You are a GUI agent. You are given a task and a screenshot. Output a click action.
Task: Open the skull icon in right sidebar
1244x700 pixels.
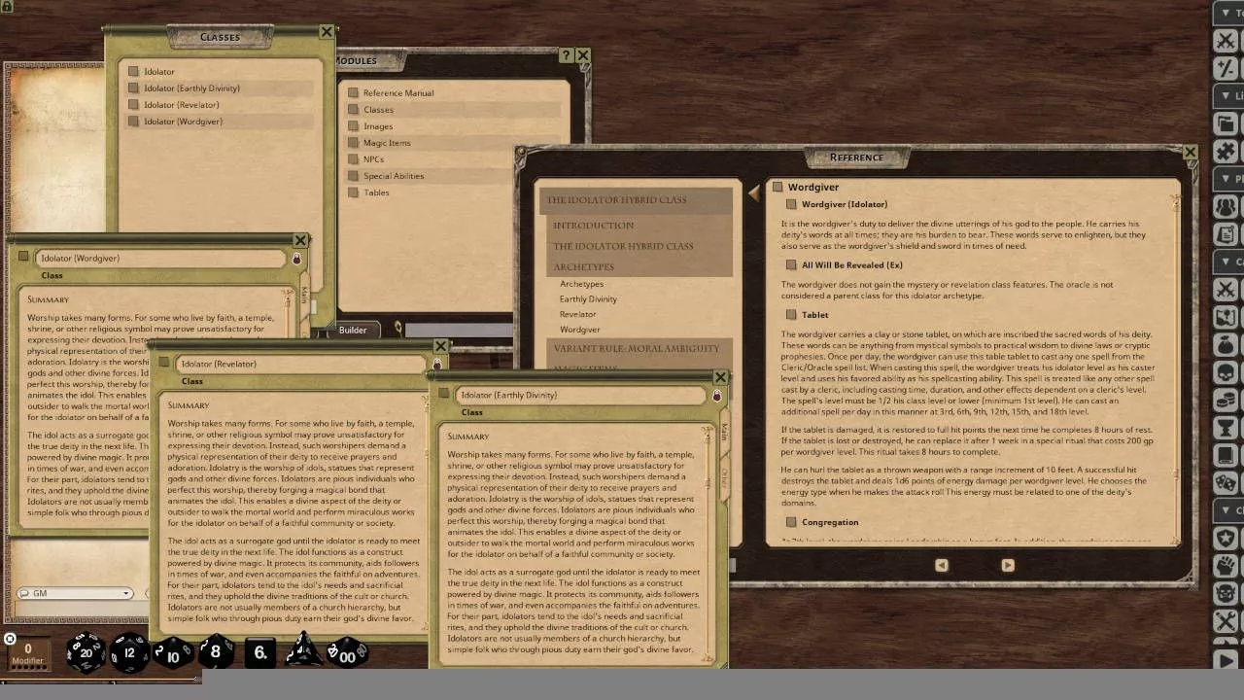point(1226,372)
